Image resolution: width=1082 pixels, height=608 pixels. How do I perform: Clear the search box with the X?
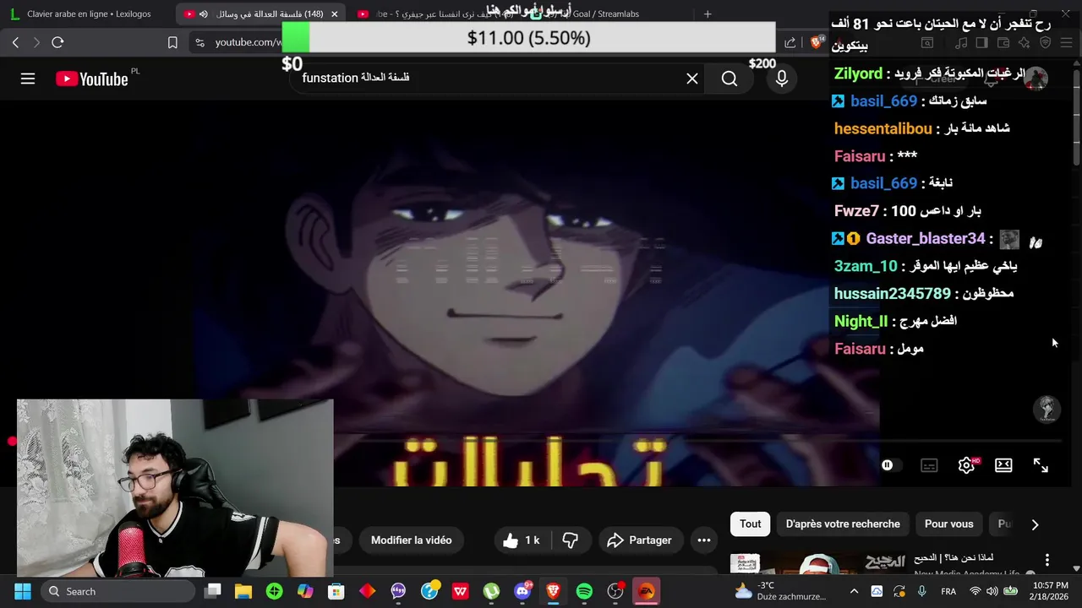click(692, 79)
